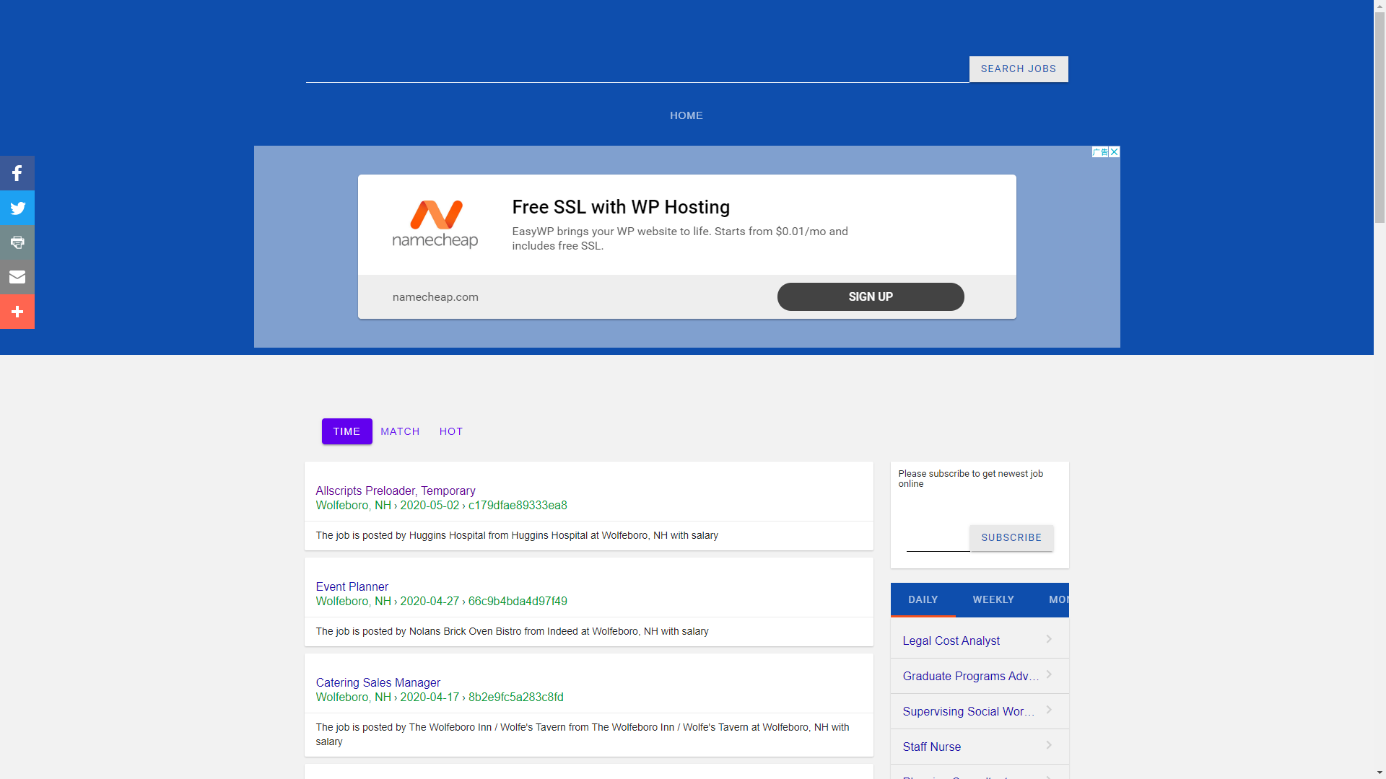
Task: Click the SEARCH JOBS button
Action: tap(1018, 69)
